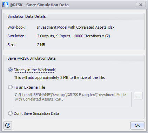148x133 pixels.
Task: Open help with the question mark icon
Action: [x=8, y=125]
